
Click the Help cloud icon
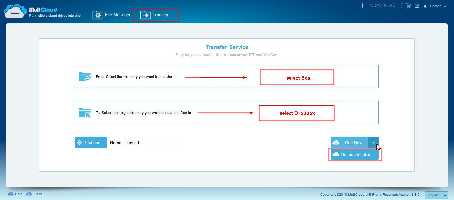[10, 194]
